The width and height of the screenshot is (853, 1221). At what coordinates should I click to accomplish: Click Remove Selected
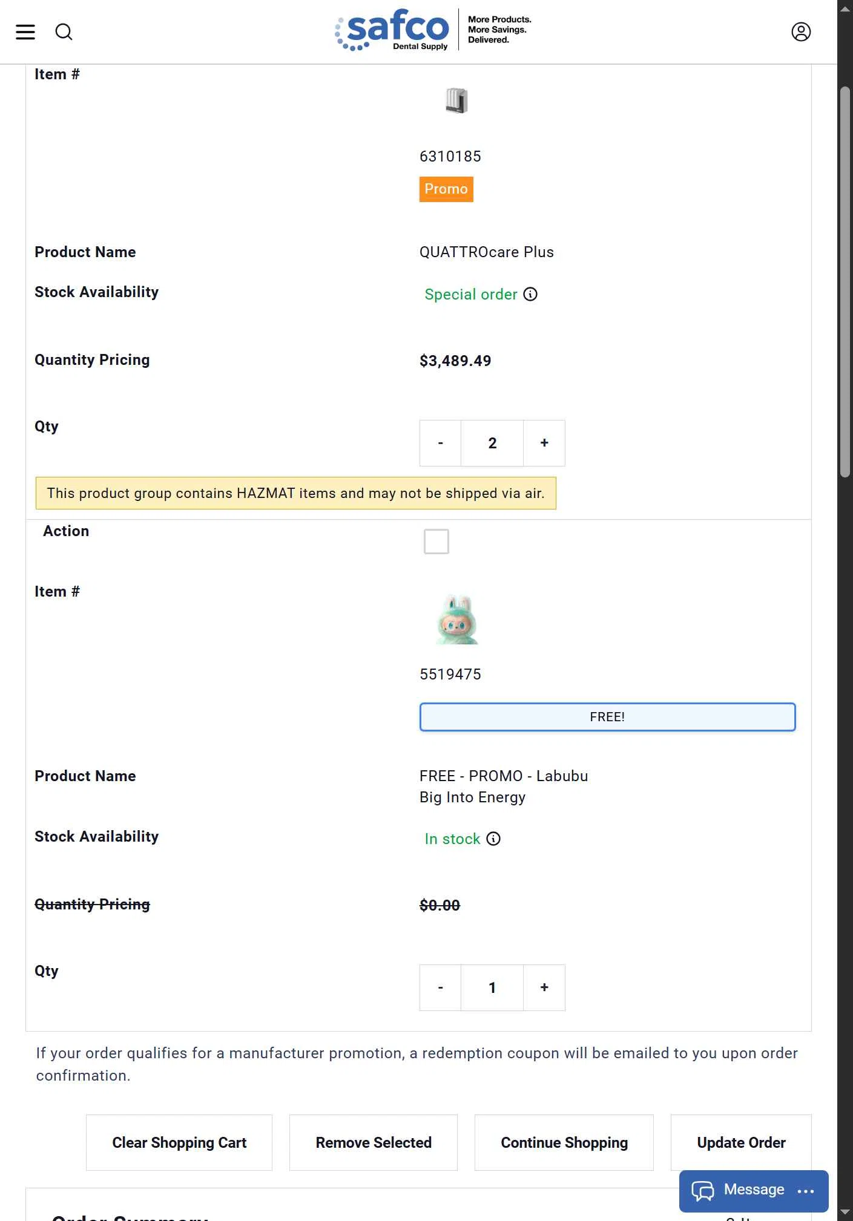point(374,1142)
